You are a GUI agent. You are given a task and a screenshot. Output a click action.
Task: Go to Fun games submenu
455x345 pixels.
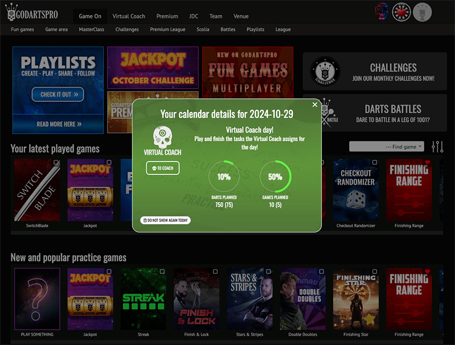(22, 30)
